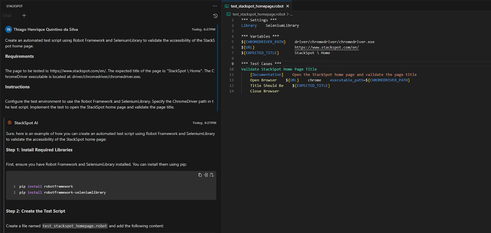Click inline code test_stackspot_homepage.robot in chat

pyautogui.click(x=75, y=226)
